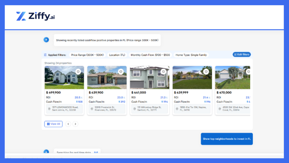Select the Home Type: Single Family chip
The image size is (289, 163).
191,55
